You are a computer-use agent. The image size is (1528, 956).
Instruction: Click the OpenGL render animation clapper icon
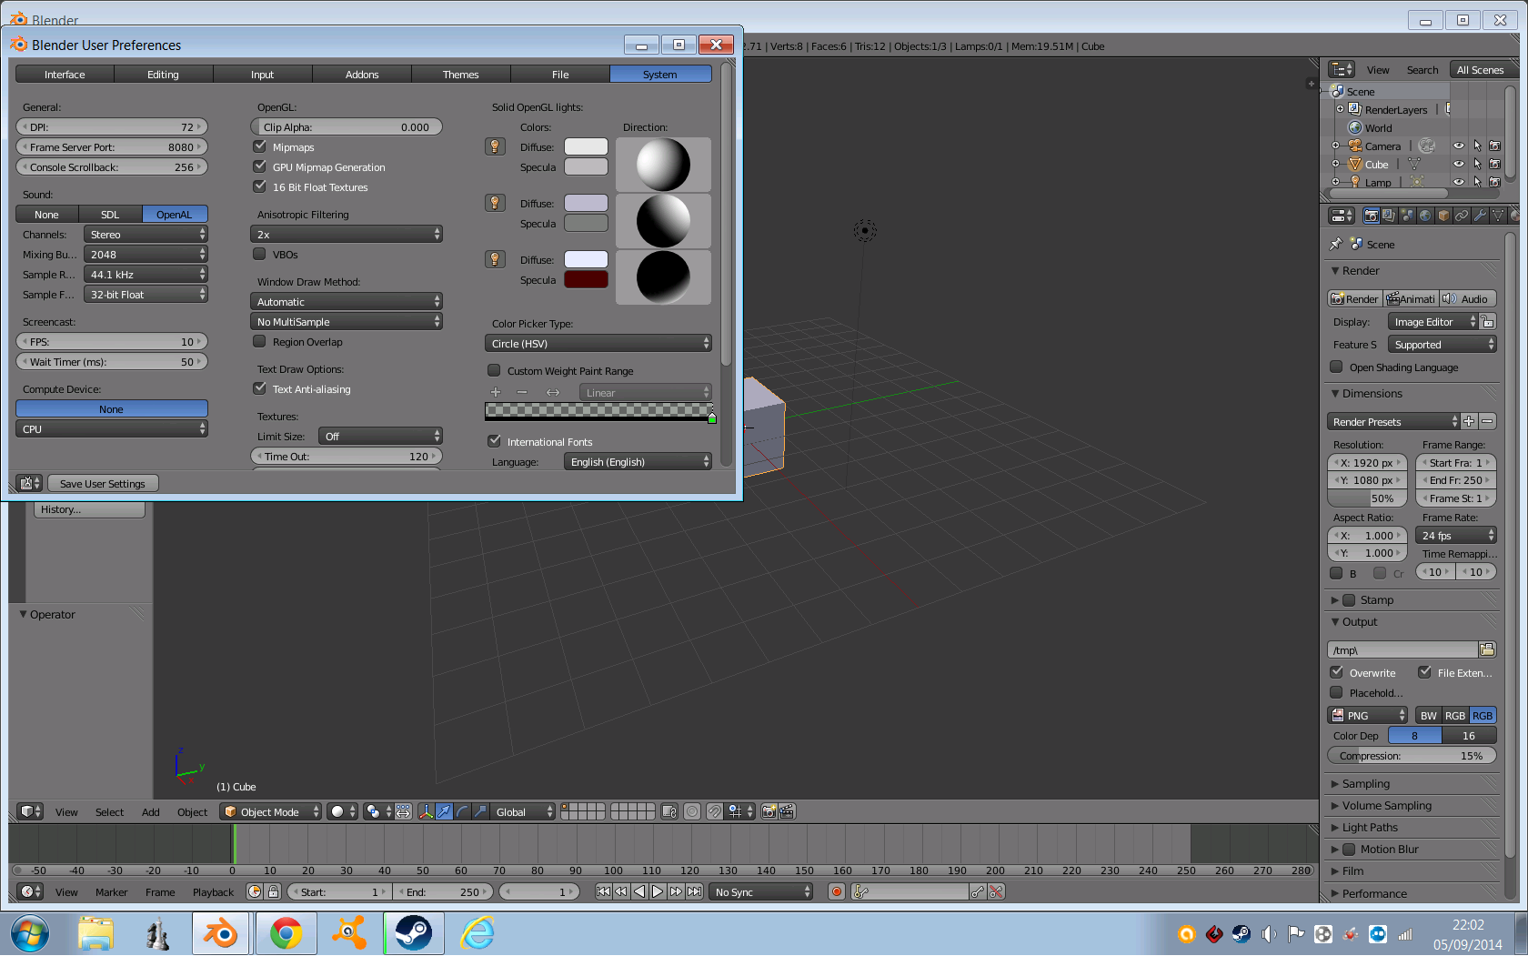coord(787,811)
